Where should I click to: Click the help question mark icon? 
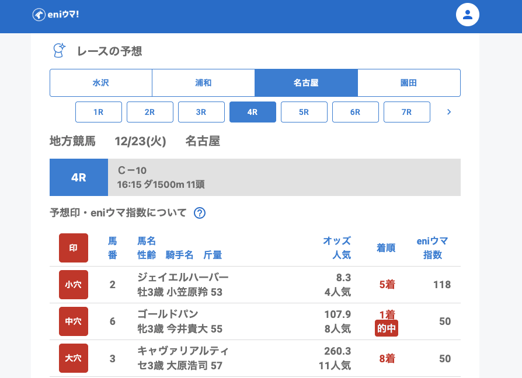tap(200, 213)
